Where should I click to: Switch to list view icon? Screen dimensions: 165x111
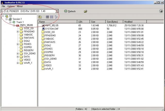click(52, 17)
